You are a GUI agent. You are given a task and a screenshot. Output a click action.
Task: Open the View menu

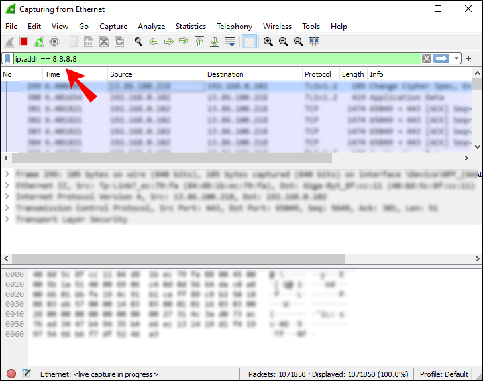click(x=60, y=27)
